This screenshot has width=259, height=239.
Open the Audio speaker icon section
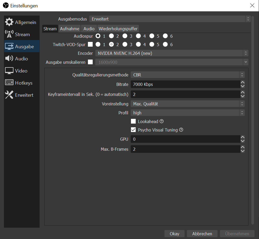tap(9, 59)
